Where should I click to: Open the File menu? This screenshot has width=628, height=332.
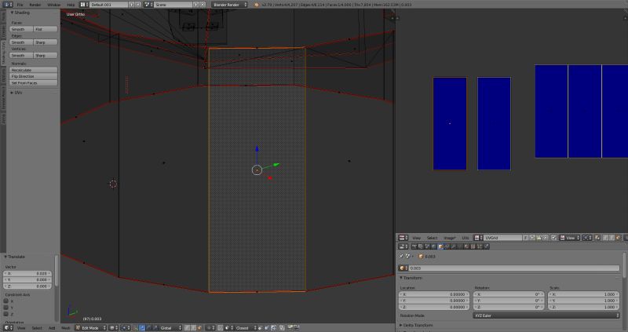20,5
